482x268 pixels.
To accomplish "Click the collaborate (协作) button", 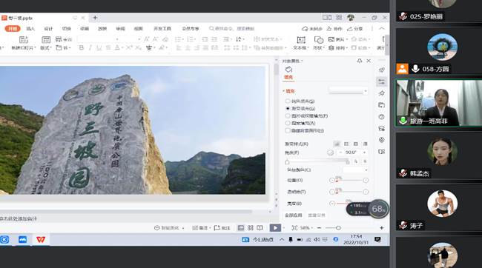I will (x=334, y=29).
